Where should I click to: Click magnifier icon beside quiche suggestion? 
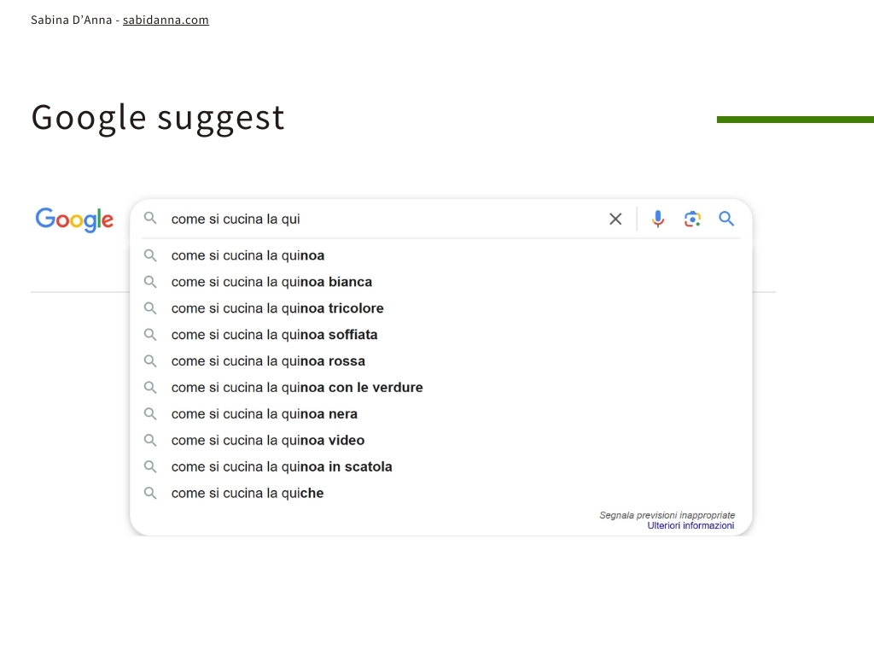(150, 493)
